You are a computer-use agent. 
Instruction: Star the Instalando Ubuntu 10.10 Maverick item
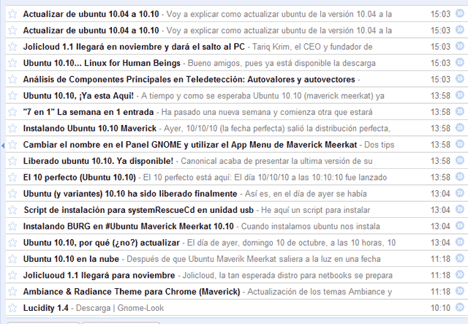(12, 128)
